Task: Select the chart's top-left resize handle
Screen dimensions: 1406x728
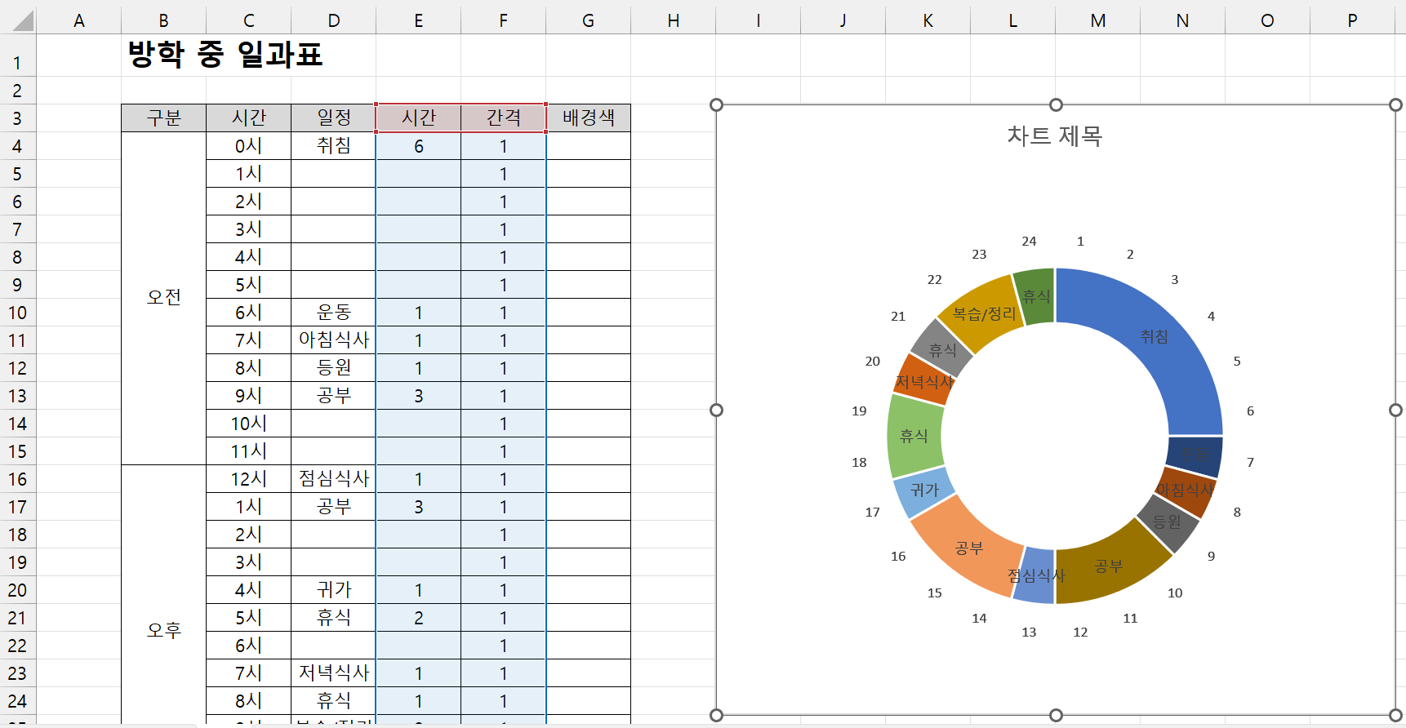Action: click(716, 104)
